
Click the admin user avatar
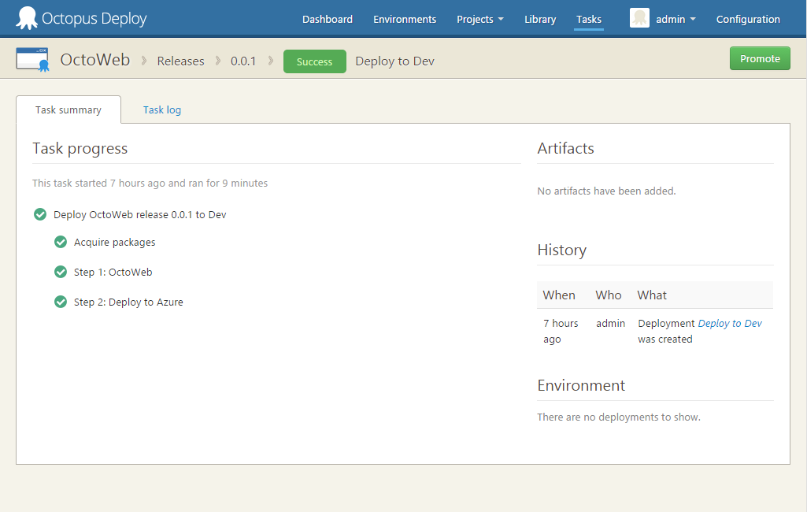tap(639, 19)
